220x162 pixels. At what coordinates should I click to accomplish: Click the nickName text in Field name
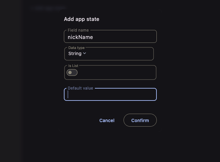[80, 37]
